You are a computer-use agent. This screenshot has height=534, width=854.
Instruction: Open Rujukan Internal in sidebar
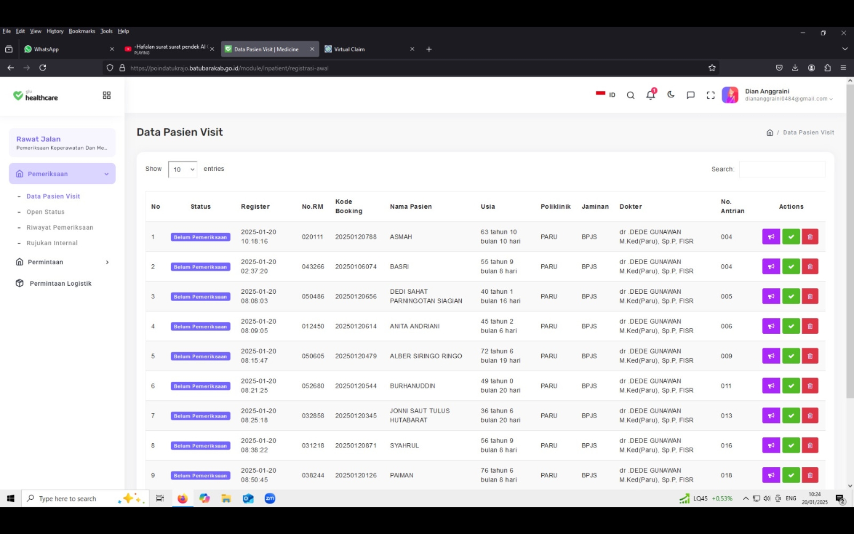coord(52,243)
